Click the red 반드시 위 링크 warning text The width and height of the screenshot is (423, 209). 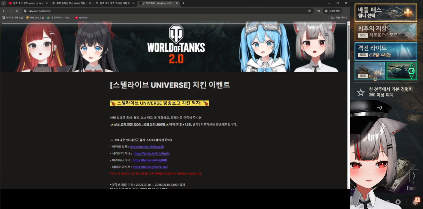(x=156, y=174)
